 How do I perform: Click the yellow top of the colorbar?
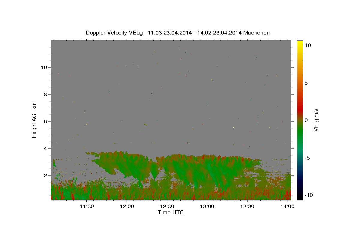click(x=300, y=43)
